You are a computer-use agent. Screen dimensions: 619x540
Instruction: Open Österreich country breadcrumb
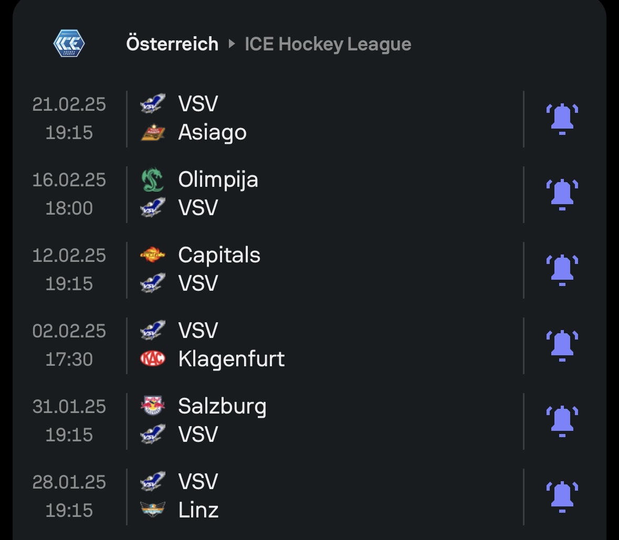172,44
